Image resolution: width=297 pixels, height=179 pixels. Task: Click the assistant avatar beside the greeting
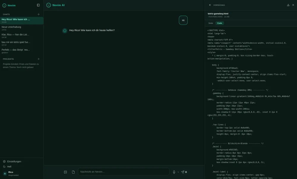click(x=65, y=31)
